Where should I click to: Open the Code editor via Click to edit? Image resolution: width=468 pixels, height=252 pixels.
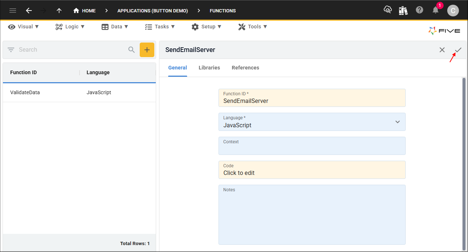pyautogui.click(x=312, y=170)
